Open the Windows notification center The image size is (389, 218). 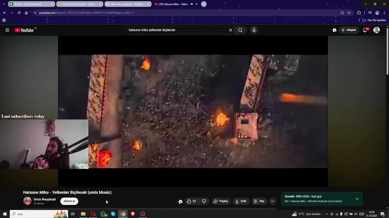[x=383, y=214]
